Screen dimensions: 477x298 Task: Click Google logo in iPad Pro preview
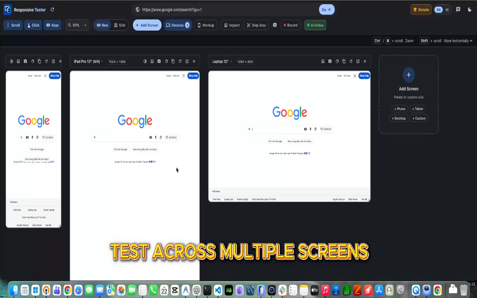(135, 121)
